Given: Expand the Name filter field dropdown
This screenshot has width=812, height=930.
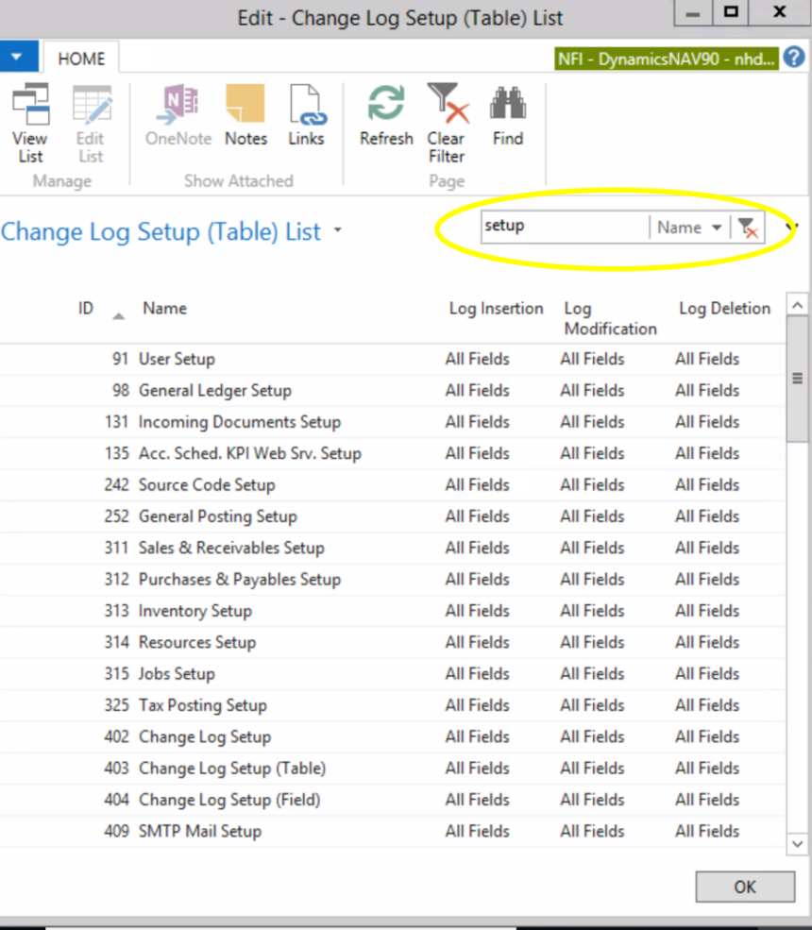Looking at the screenshot, I should [x=717, y=228].
